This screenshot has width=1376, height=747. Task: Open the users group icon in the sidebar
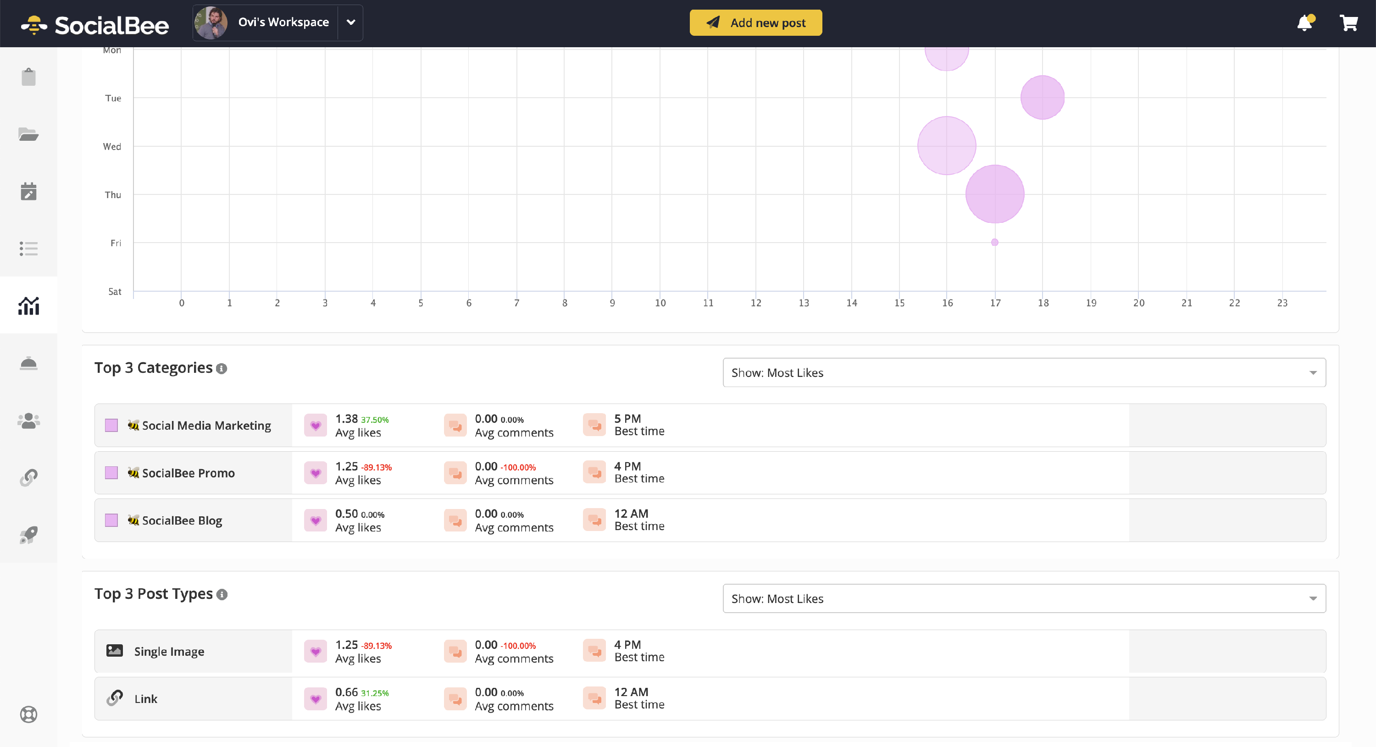[x=28, y=420]
